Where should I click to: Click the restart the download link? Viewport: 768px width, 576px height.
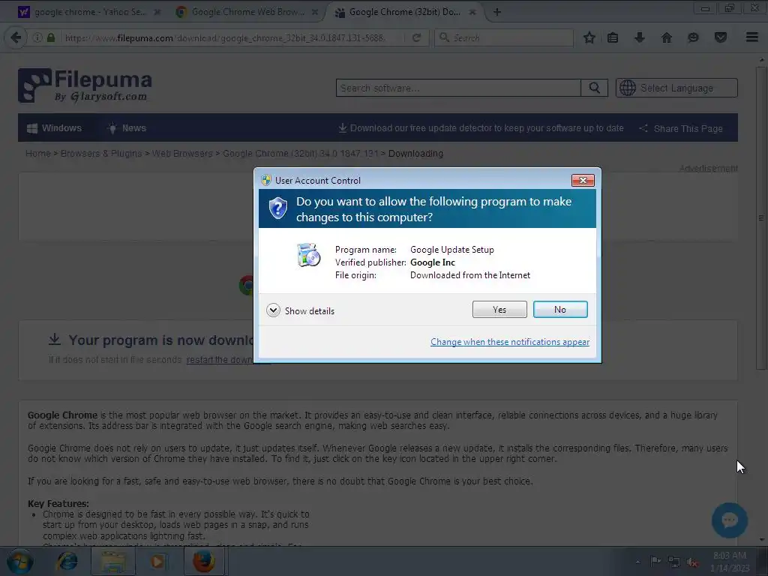click(220, 359)
